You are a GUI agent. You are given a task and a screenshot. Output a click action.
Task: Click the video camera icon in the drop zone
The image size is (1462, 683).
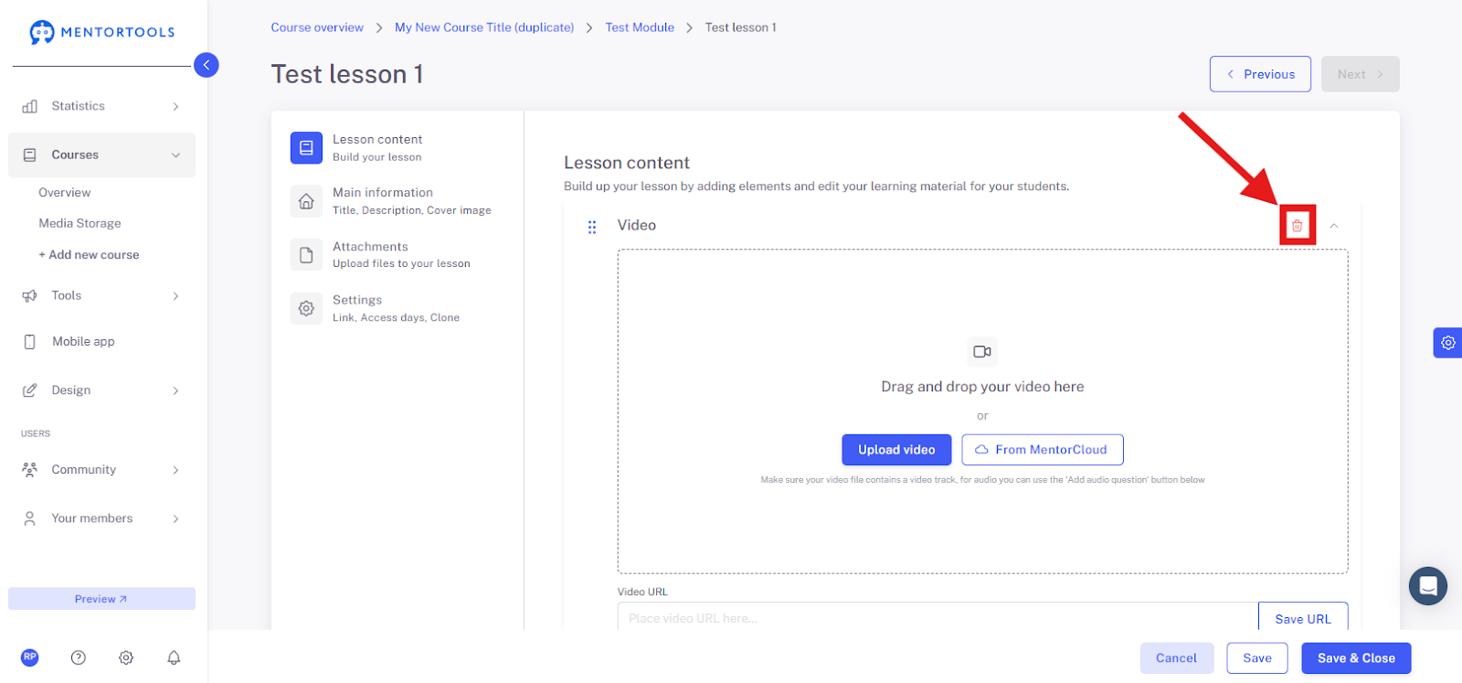[982, 352]
